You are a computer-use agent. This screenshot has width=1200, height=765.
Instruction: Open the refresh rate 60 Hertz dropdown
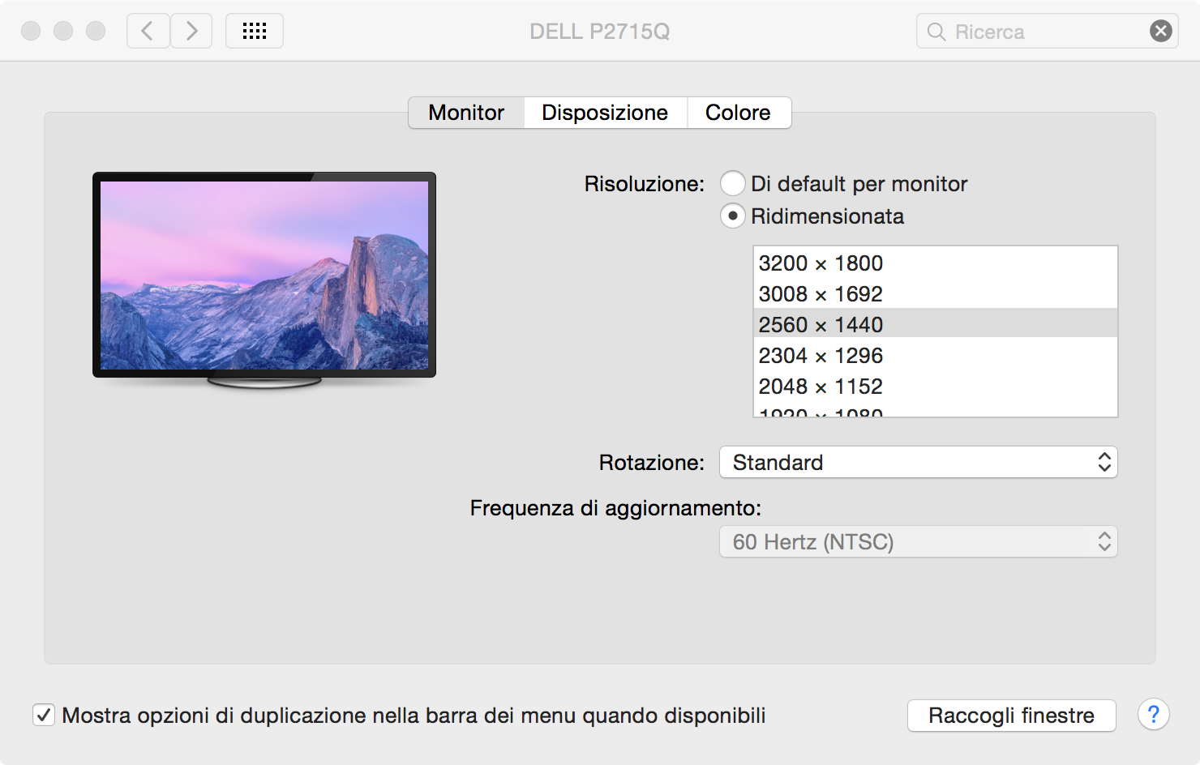pyautogui.click(x=918, y=541)
